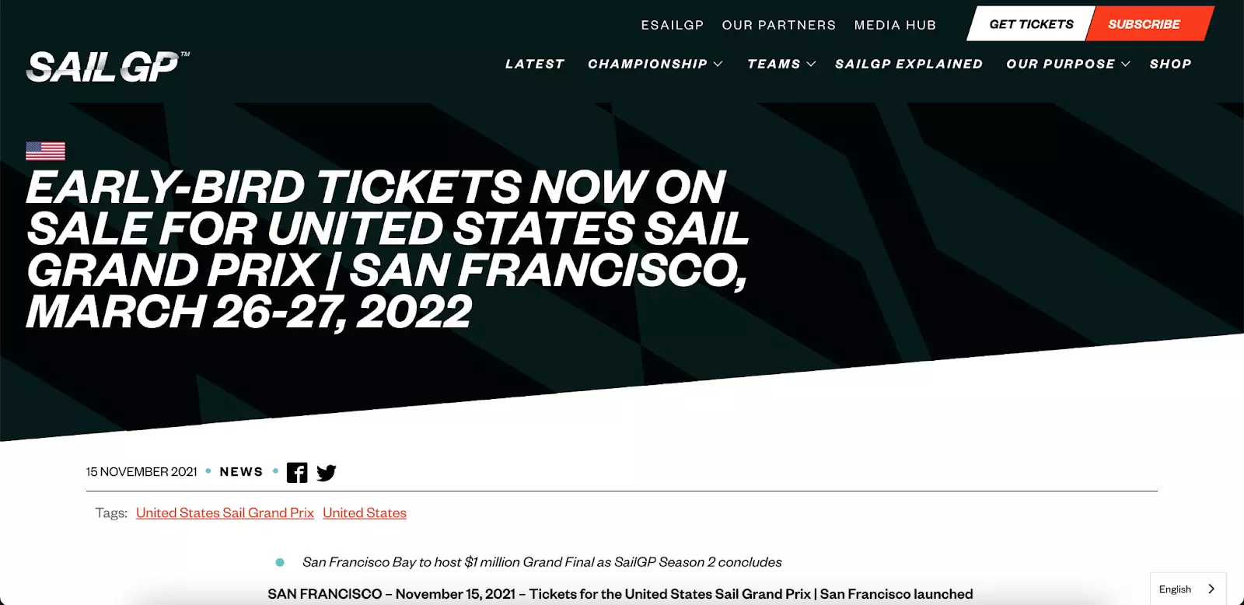Click the SailGP logo
Screen dimensions: 1244x605
tap(107, 67)
